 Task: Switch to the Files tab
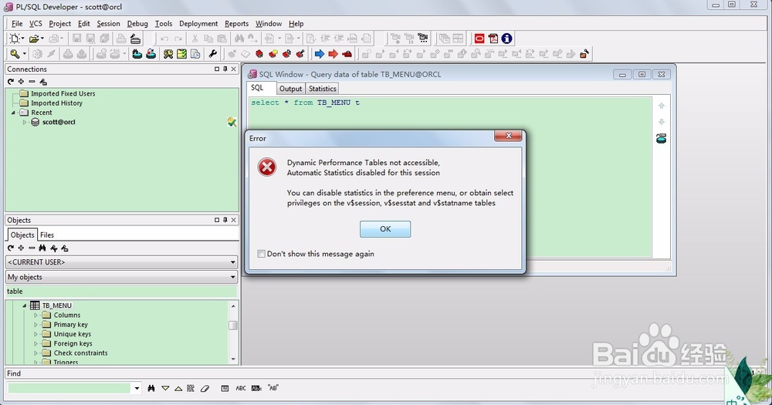pos(47,235)
